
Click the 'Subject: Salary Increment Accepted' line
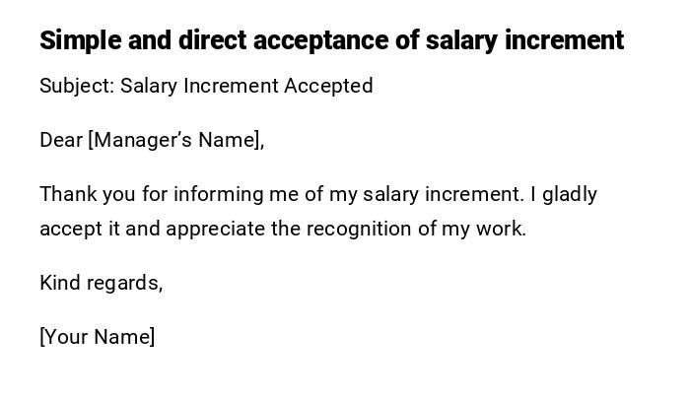[x=206, y=86]
